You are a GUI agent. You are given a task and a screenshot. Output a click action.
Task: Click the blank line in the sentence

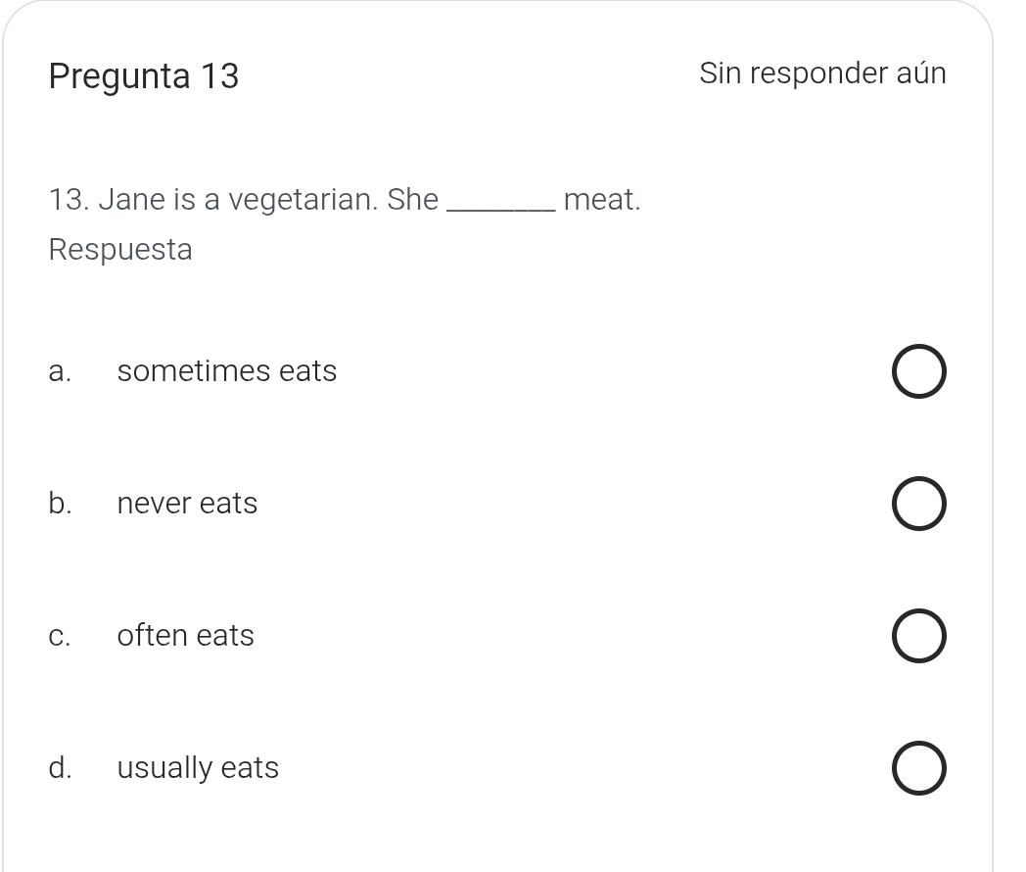502,204
